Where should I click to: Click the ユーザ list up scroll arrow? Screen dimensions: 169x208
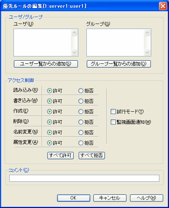74,32
